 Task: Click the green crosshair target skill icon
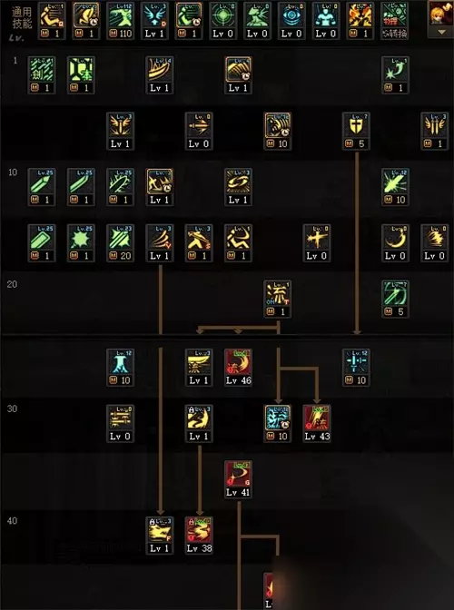point(223,21)
